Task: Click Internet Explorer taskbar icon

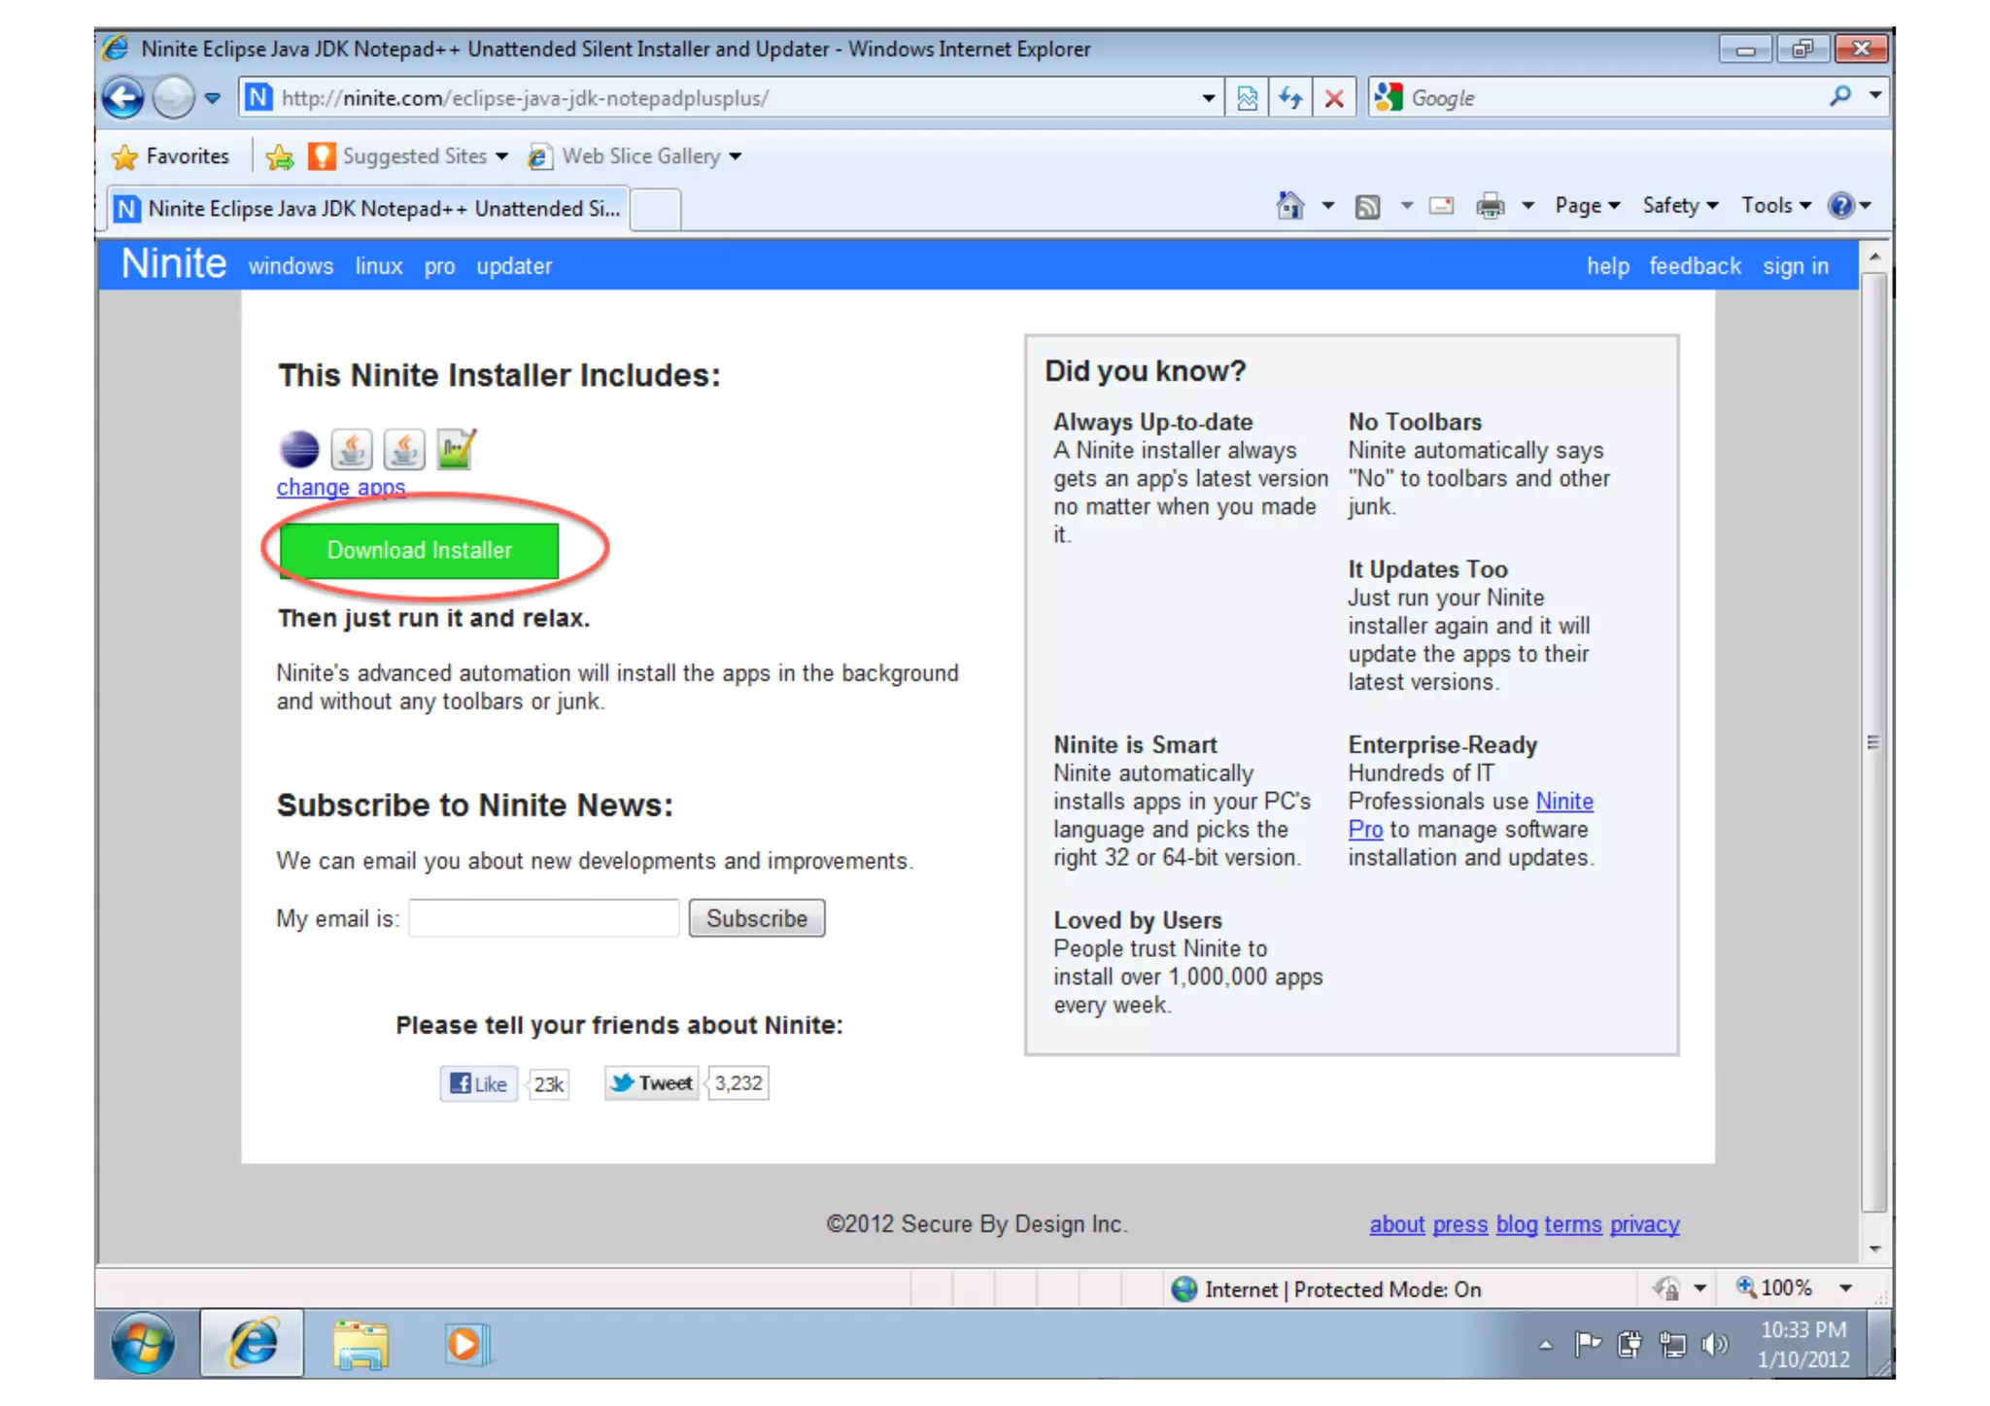Action: 253,1345
